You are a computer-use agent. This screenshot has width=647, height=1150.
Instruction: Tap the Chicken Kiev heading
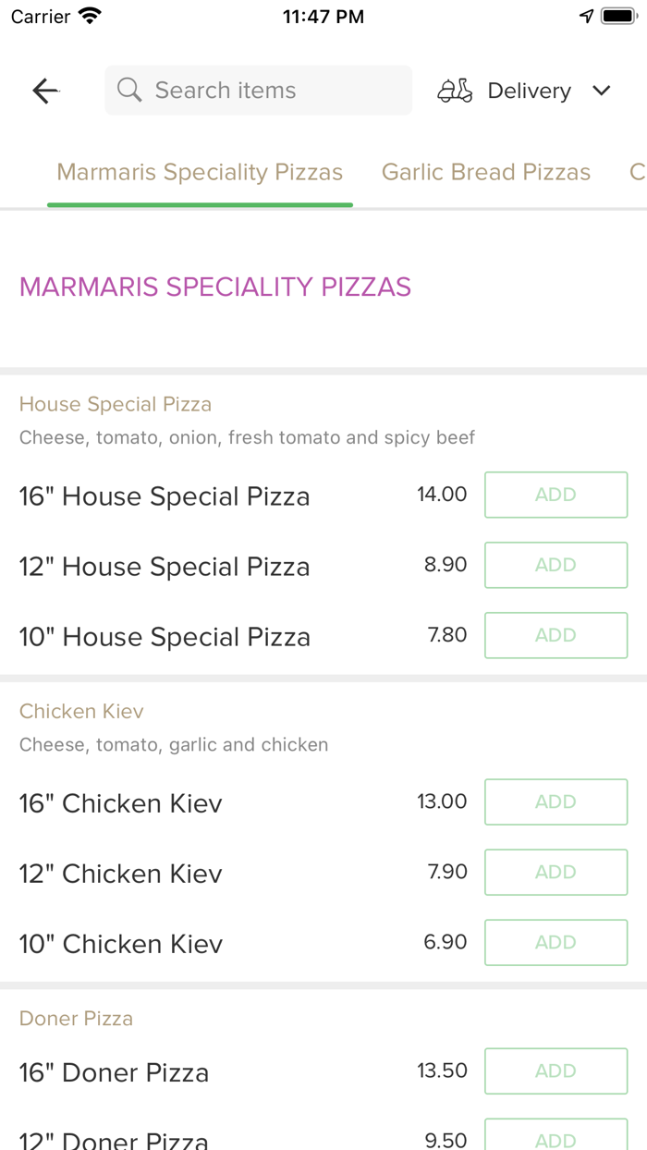click(x=81, y=711)
